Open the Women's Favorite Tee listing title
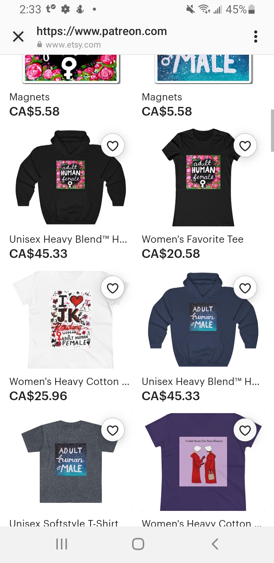274x563 pixels. pyautogui.click(x=193, y=239)
